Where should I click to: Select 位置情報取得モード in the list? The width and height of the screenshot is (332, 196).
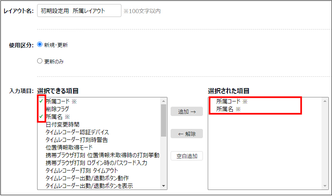pyautogui.click(x=69, y=148)
